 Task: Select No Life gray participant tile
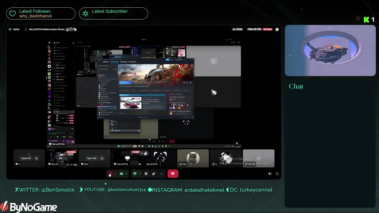[258, 158]
